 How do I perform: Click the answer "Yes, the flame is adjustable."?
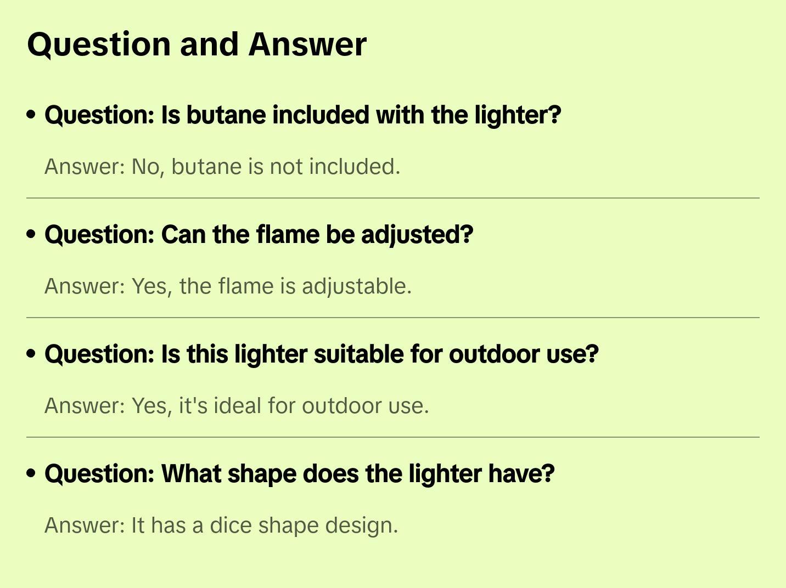pyautogui.click(x=228, y=286)
